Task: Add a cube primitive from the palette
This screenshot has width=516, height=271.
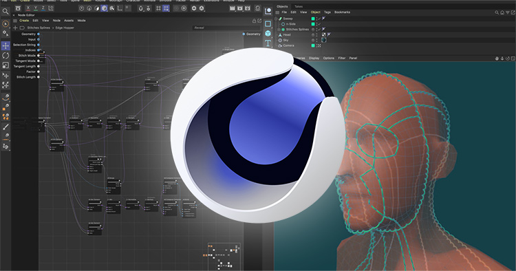Action: coord(268,33)
